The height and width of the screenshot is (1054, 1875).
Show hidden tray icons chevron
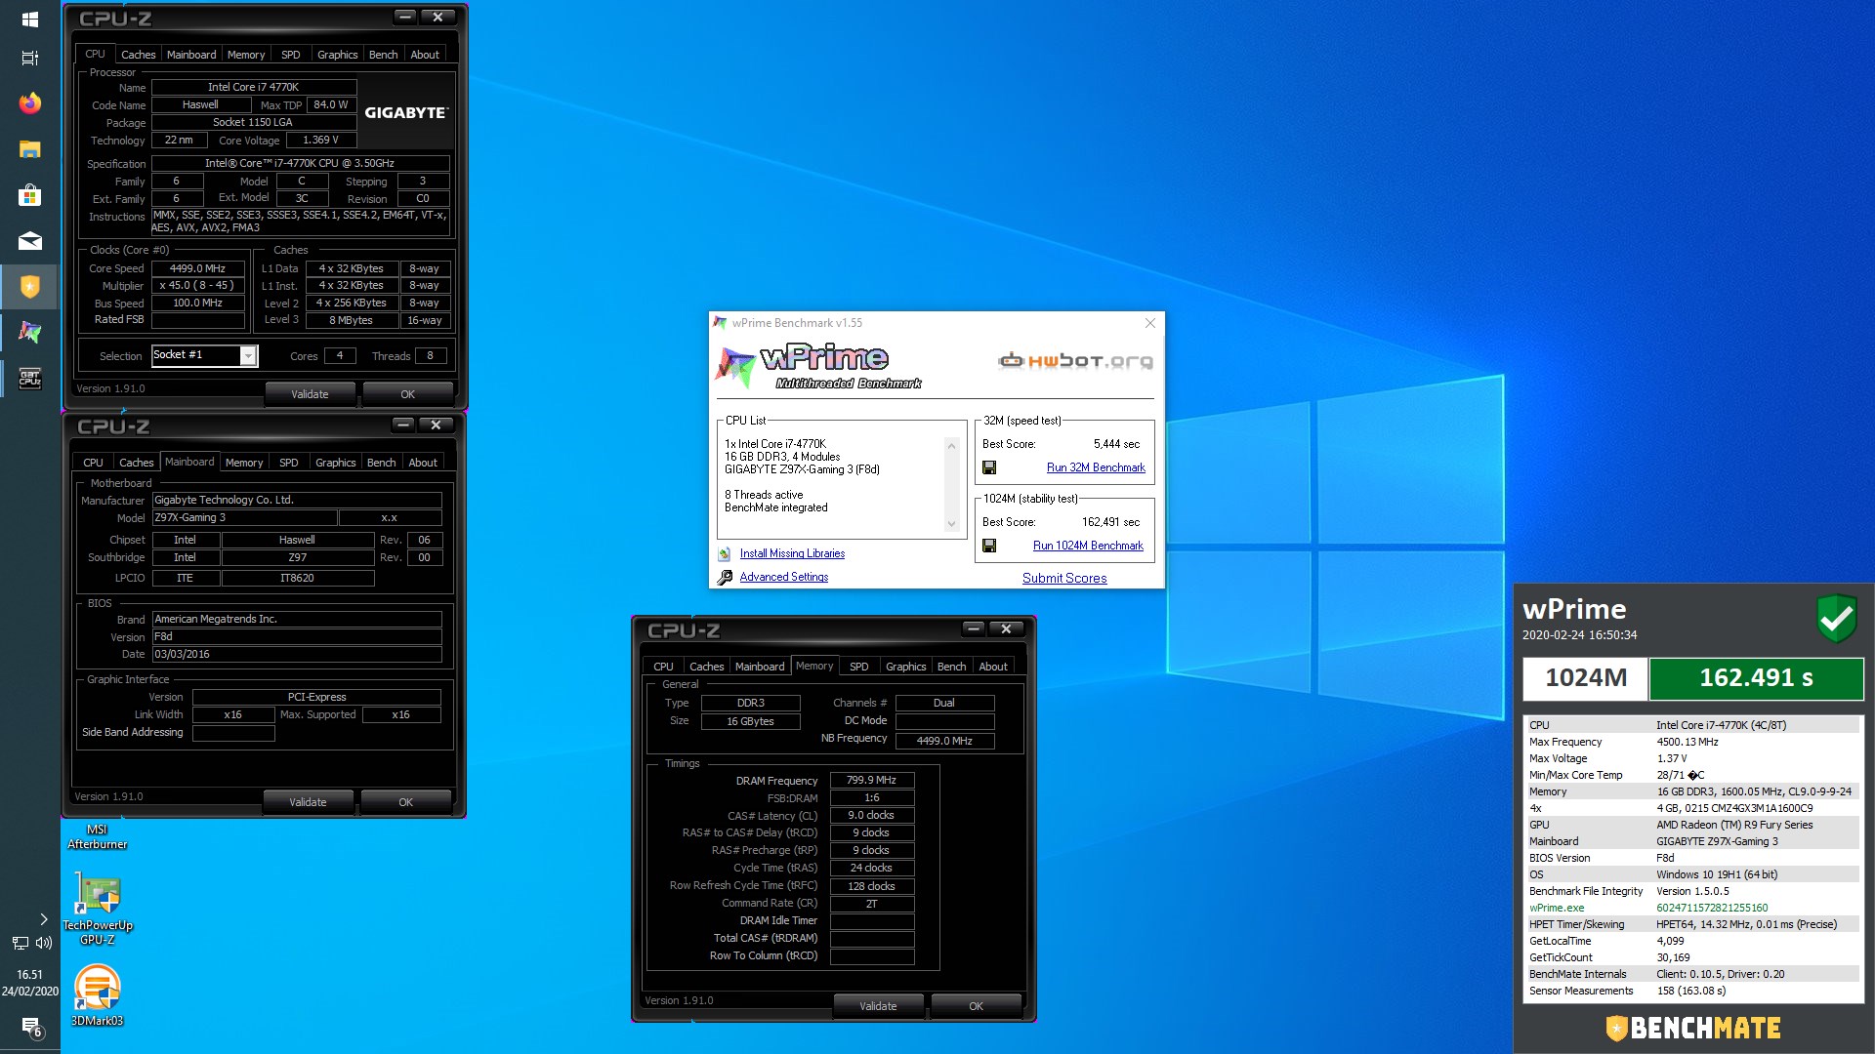click(43, 918)
